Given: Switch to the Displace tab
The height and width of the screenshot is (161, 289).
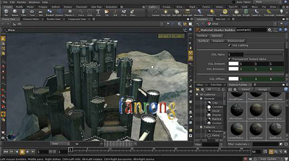Looking at the screenshot, I should coord(218,41).
